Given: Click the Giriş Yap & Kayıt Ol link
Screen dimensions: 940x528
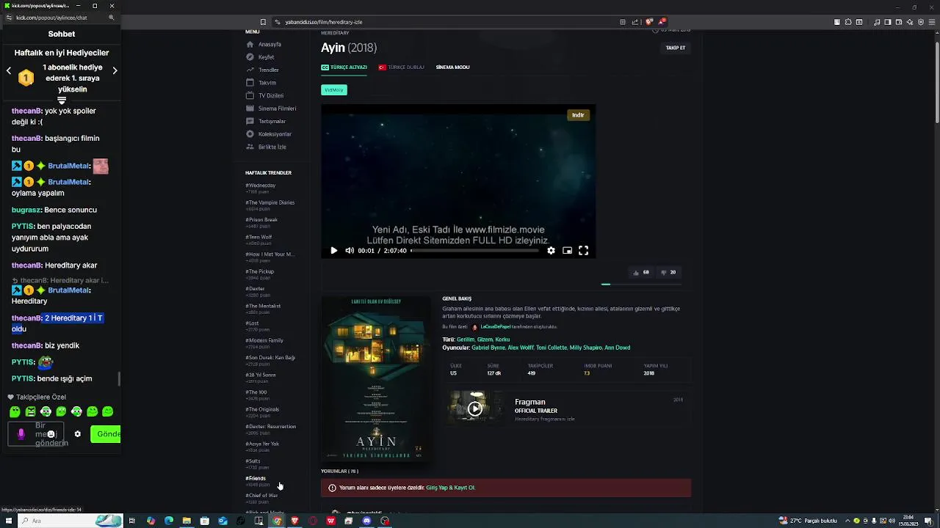Looking at the screenshot, I should pyautogui.click(x=450, y=488).
